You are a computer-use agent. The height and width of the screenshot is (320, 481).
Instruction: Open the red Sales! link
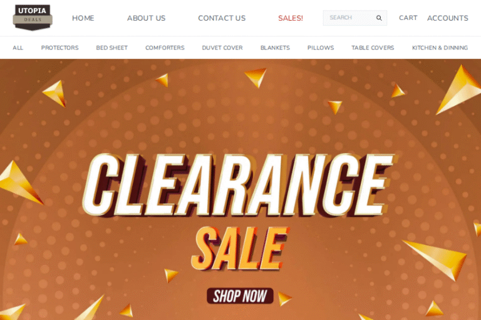click(x=291, y=18)
